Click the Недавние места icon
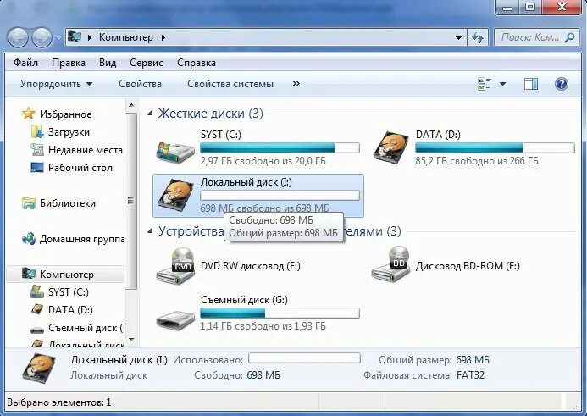Viewport: 587px width, 416px height. [x=36, y=149]
